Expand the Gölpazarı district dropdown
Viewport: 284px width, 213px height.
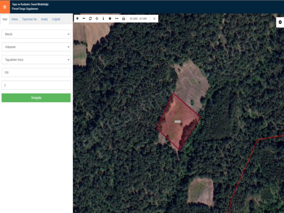point(36,47)
